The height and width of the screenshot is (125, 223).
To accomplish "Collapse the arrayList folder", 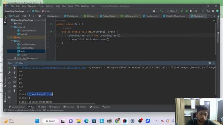I will (12, 27).
